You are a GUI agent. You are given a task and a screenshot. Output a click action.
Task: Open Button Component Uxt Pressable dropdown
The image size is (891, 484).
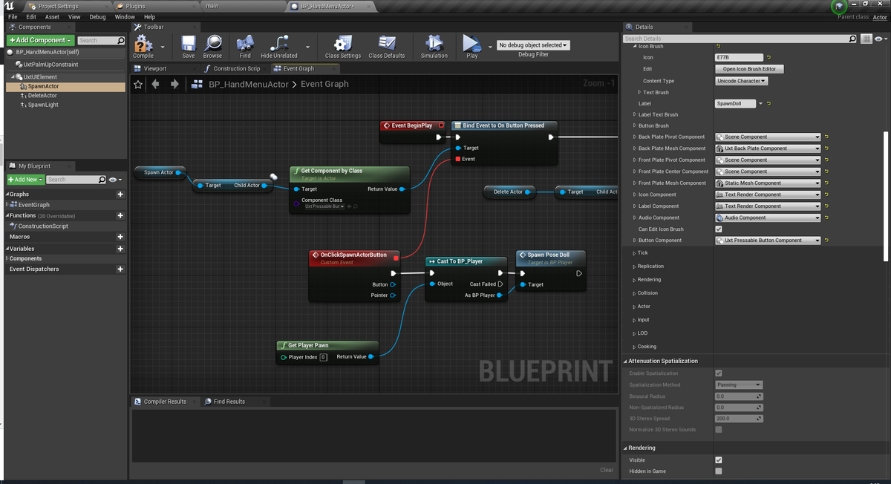click(x=768, y=241)
